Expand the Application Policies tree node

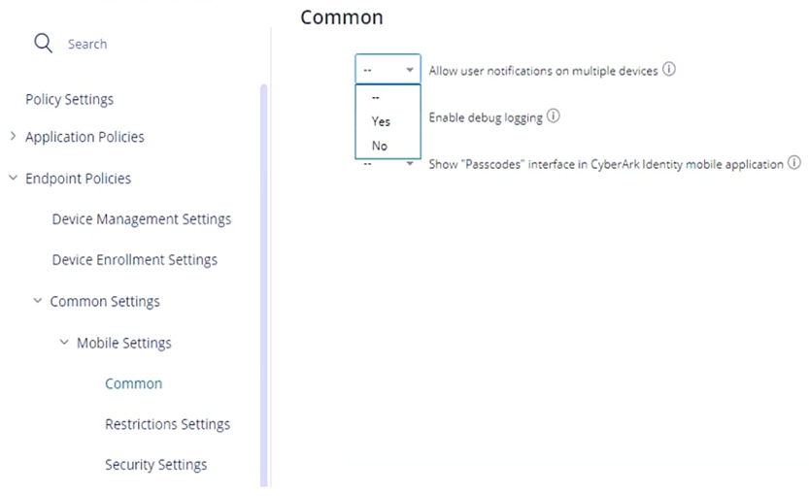coord(13,137)
